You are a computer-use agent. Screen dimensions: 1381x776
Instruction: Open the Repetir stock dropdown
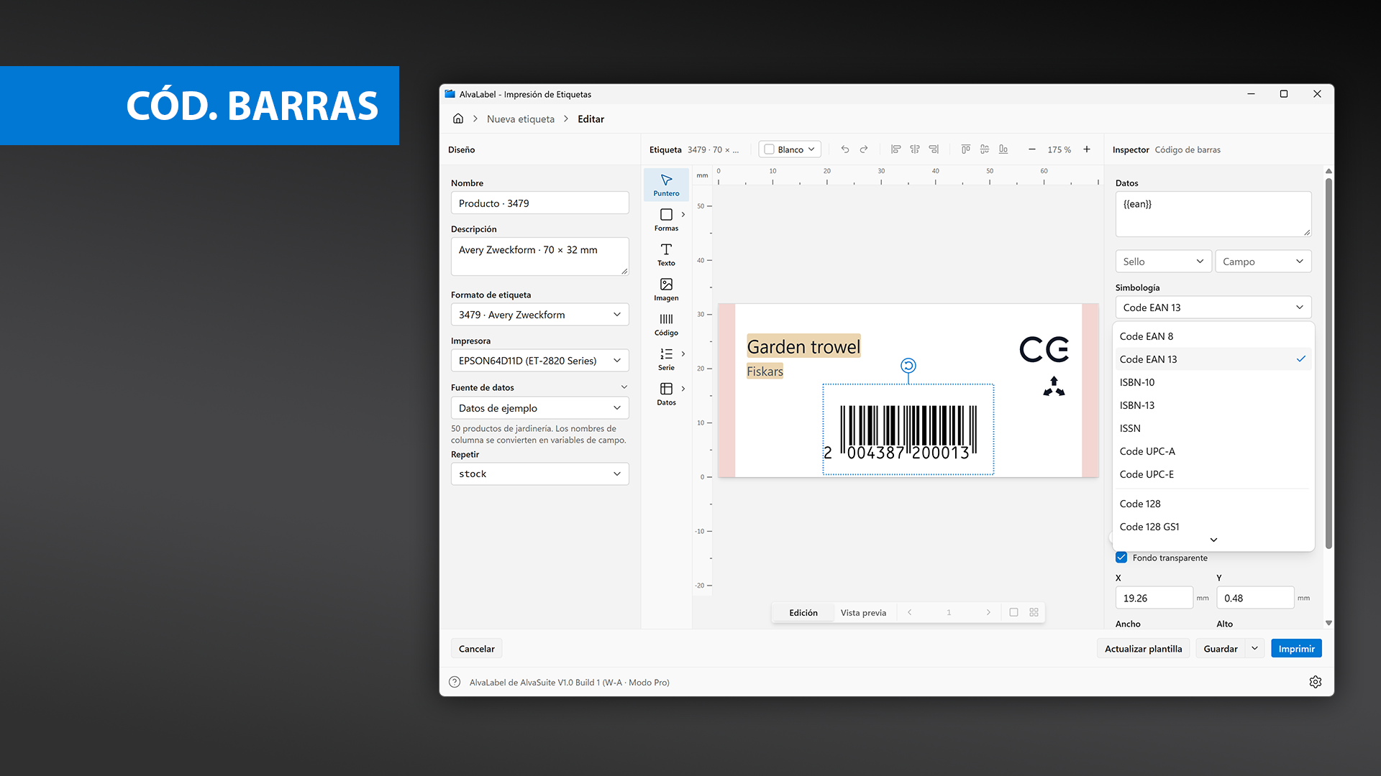(x=539, y=474)
